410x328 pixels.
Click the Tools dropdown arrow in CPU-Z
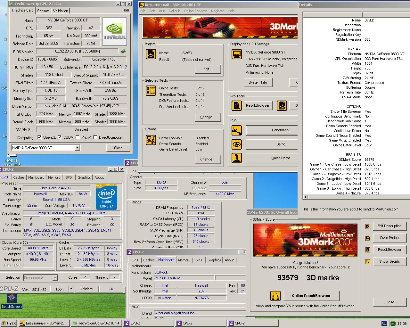coord(71,289)
